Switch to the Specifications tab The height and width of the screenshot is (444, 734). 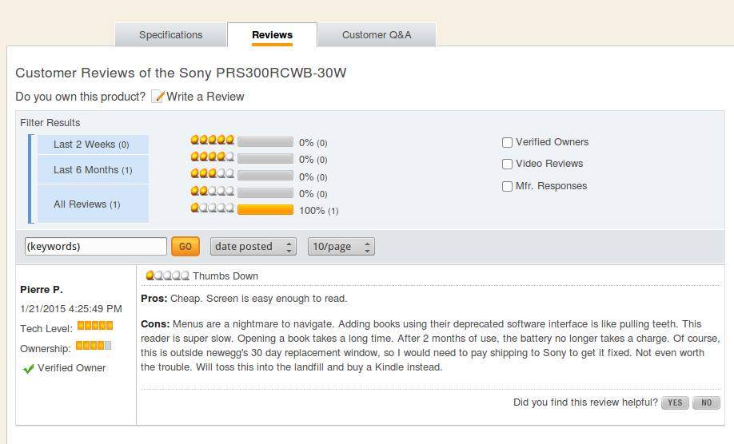(x=170, y=35)
